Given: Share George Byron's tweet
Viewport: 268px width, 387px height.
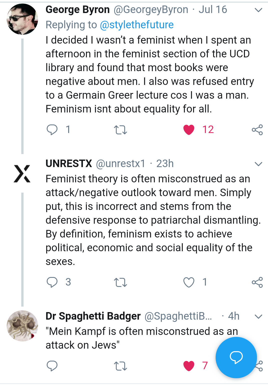Looking at the screenshot, I should point(257,130).
